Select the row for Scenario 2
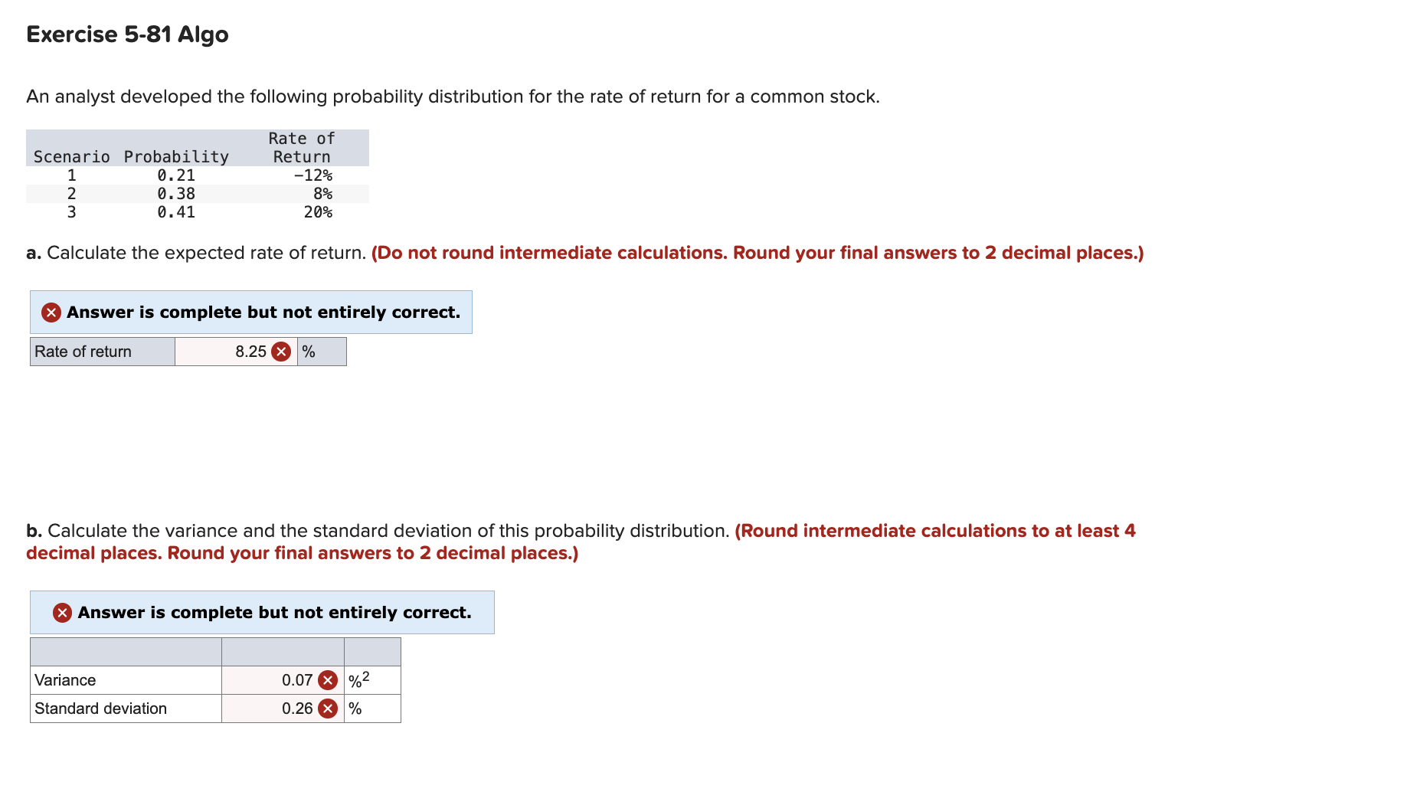Image resolution: width=1420 pixels, height=792 pixels. [176, 194]
